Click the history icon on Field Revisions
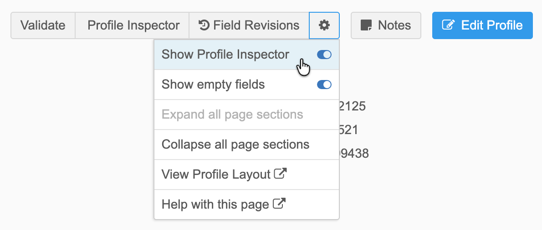The image size is (542, 230). click(x=205, y=25)
